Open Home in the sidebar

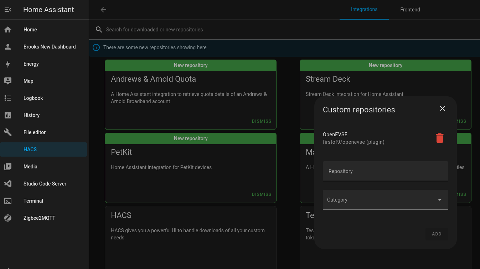pos(43,30)
